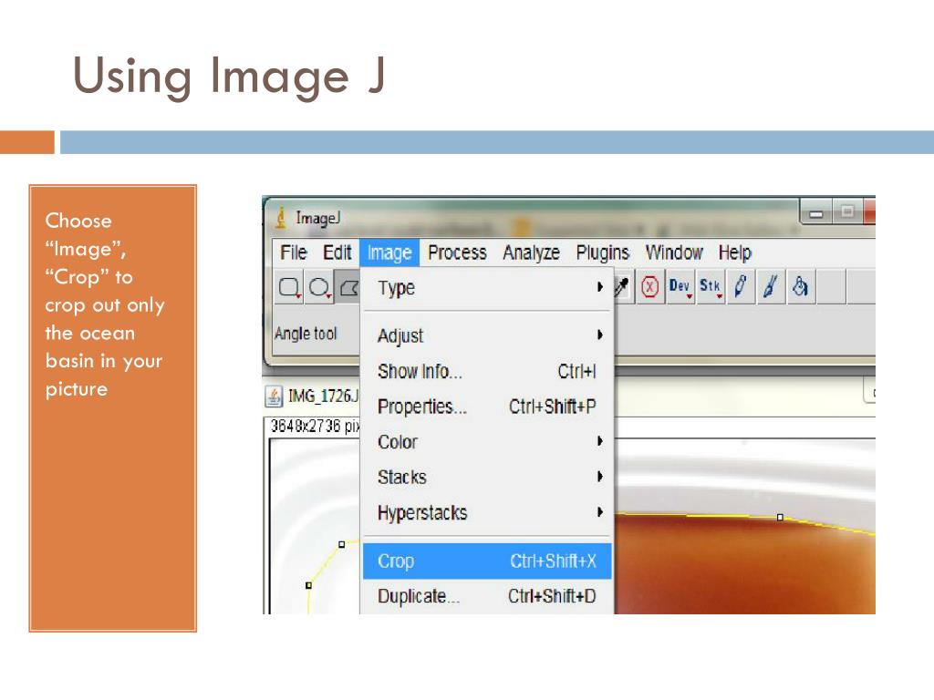
Task: Open the Help menu
Action: tap(735, 252)
